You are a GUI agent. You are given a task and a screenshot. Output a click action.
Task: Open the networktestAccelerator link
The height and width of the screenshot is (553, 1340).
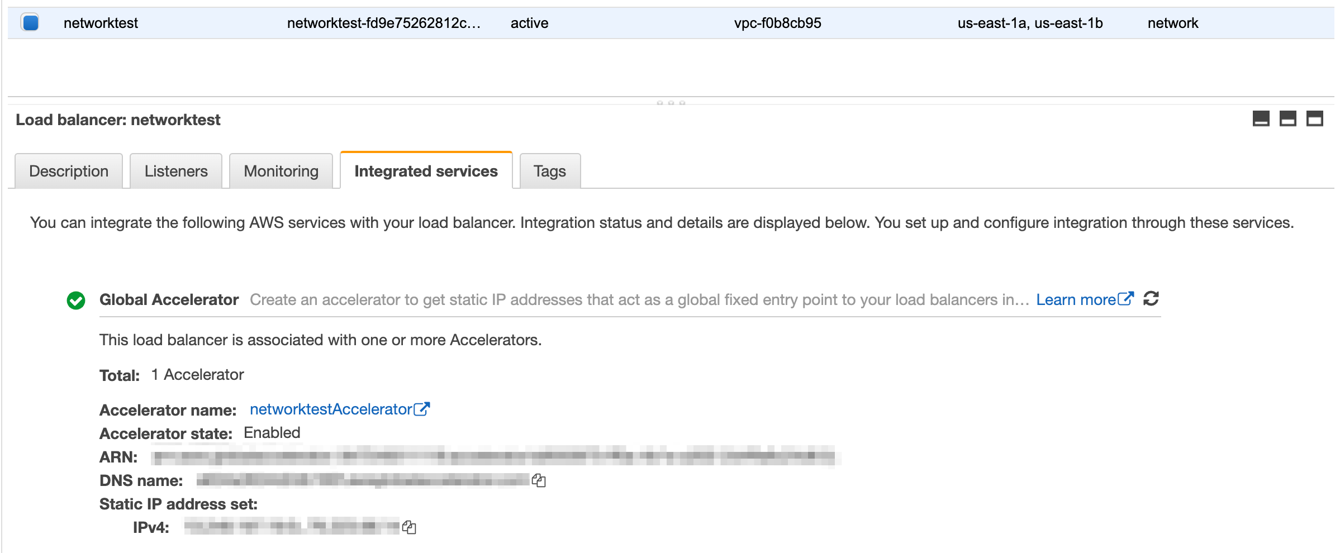click(331, 409)
